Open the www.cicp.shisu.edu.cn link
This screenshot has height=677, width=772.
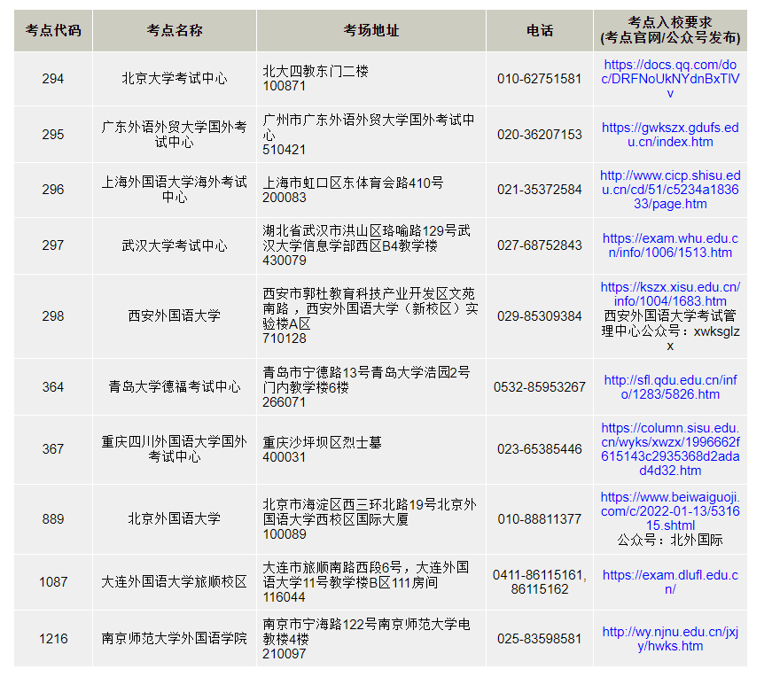click(x=670, y=190)
